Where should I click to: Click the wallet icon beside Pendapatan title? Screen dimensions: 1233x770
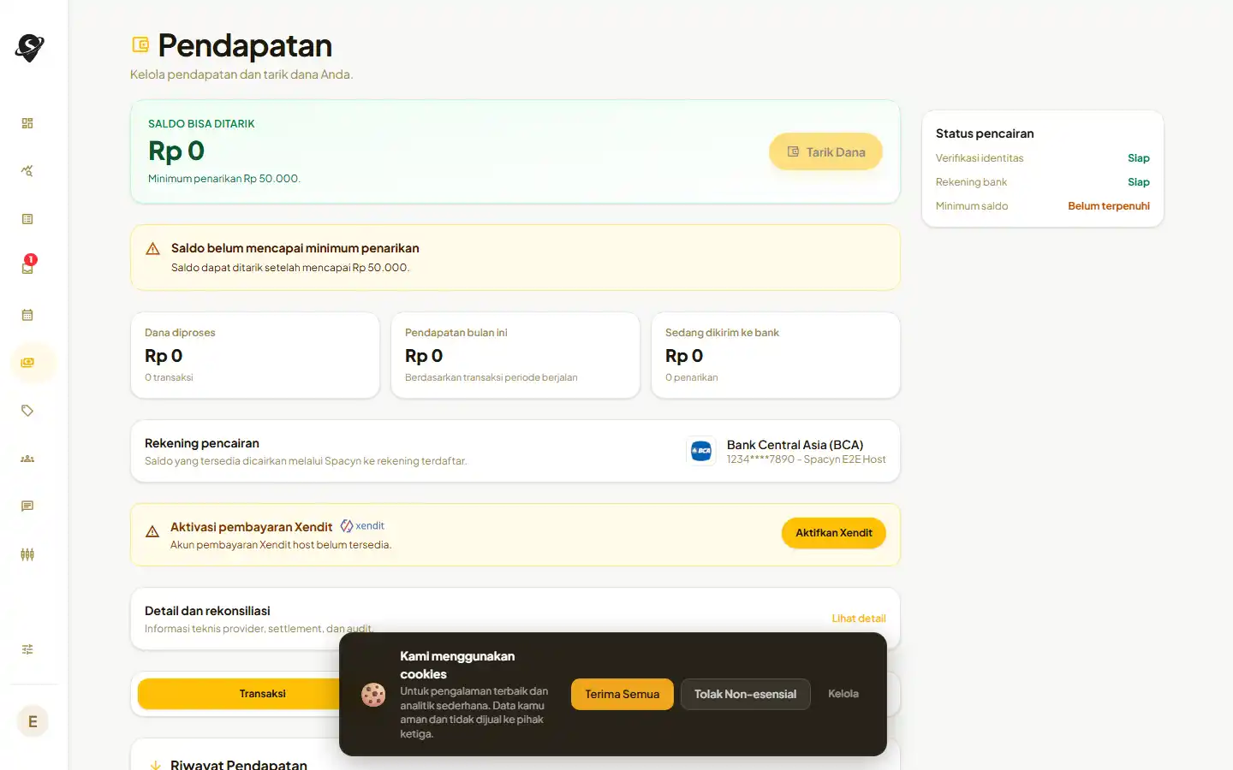tap(140, 44)
